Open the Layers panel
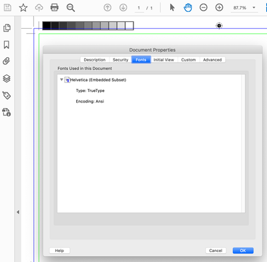 [7, 79]
